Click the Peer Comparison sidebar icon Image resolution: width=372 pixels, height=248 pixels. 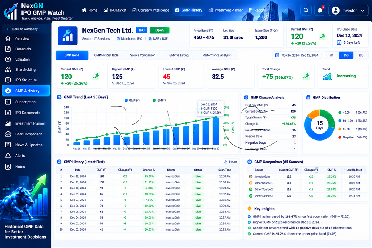click(x=8, y=134)
